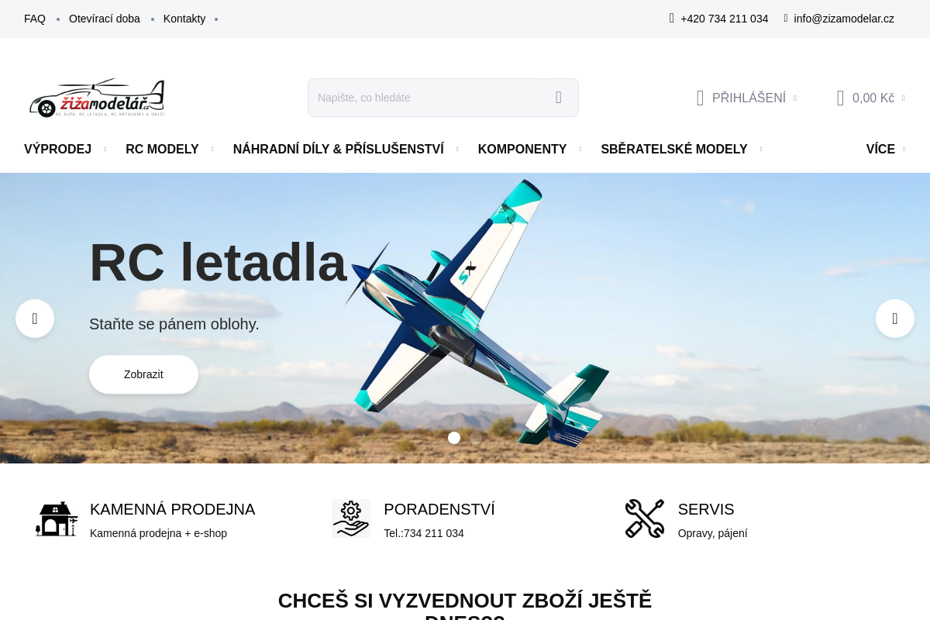This screenshot has width=930, height=620.
Task: Click the Žižamodelář logo
Action: [98, 98]
